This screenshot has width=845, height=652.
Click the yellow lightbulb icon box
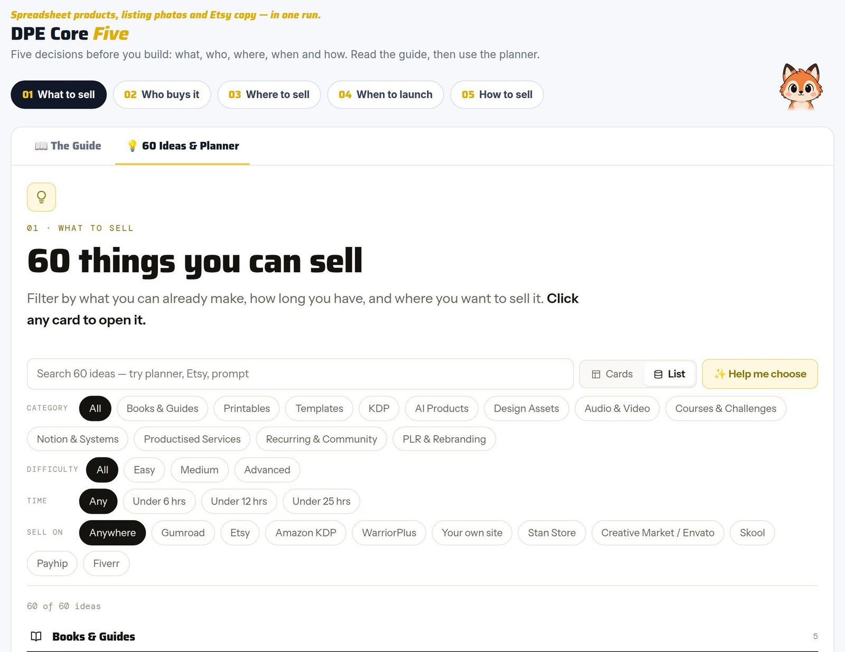pos(41,197)
